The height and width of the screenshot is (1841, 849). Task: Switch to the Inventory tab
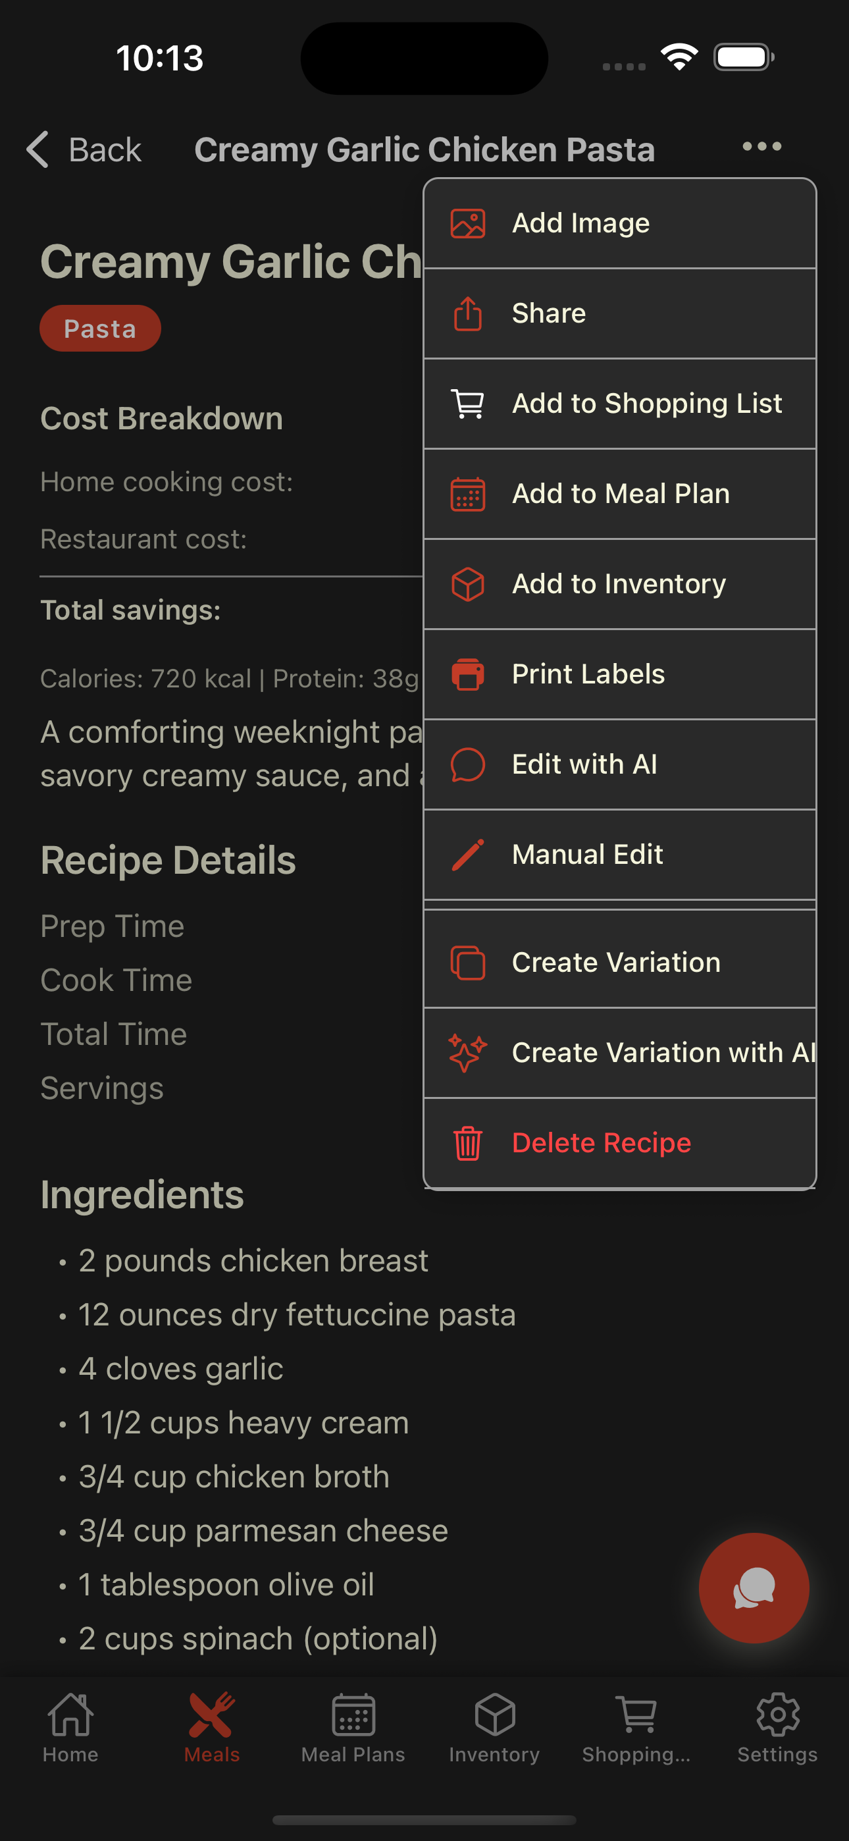[494, 1726]
